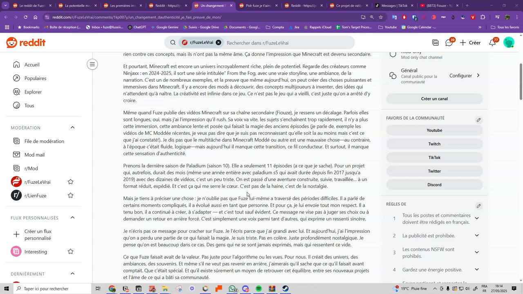Screen dimensions: 523x294
Task: Open the Youtube community favorite
Action: pos(434,130)
